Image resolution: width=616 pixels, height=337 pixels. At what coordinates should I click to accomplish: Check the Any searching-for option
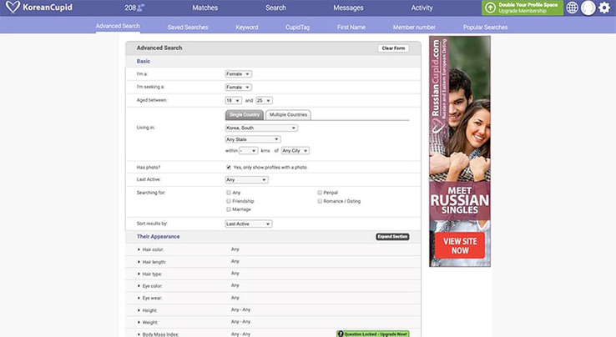pos(228,193)
